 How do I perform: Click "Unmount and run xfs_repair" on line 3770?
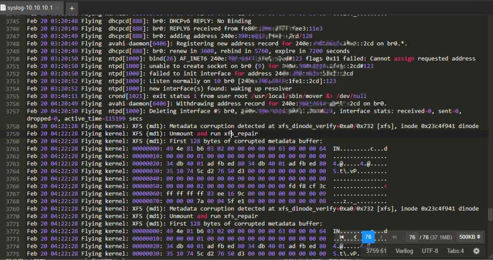pyautogui.click(x=213, y=216)
